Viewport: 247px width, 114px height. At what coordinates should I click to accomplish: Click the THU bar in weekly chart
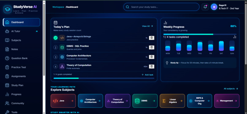[200, 46]
